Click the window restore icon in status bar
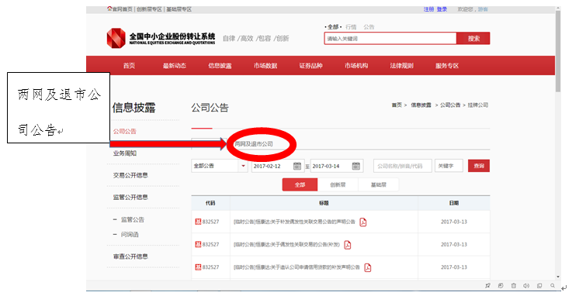The width and height of the screenshot is (579, 296). 539,286
